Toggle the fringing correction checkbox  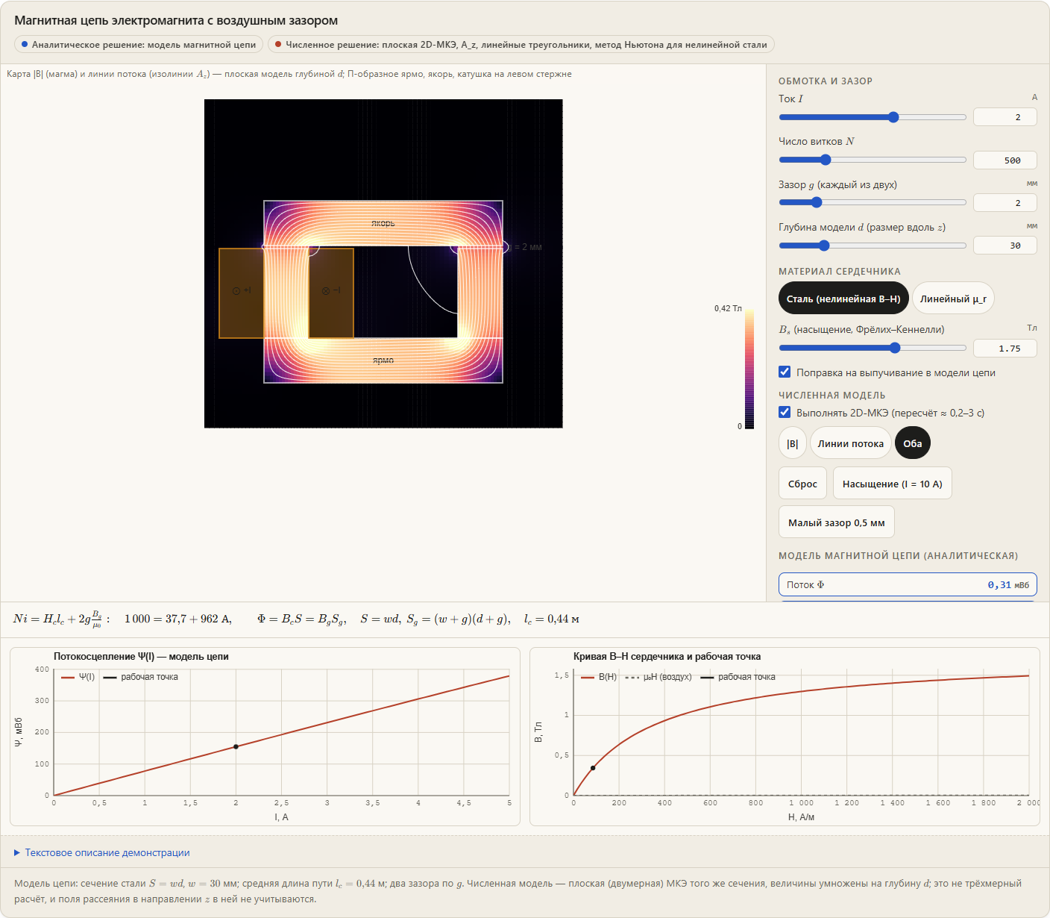[785, 372]
